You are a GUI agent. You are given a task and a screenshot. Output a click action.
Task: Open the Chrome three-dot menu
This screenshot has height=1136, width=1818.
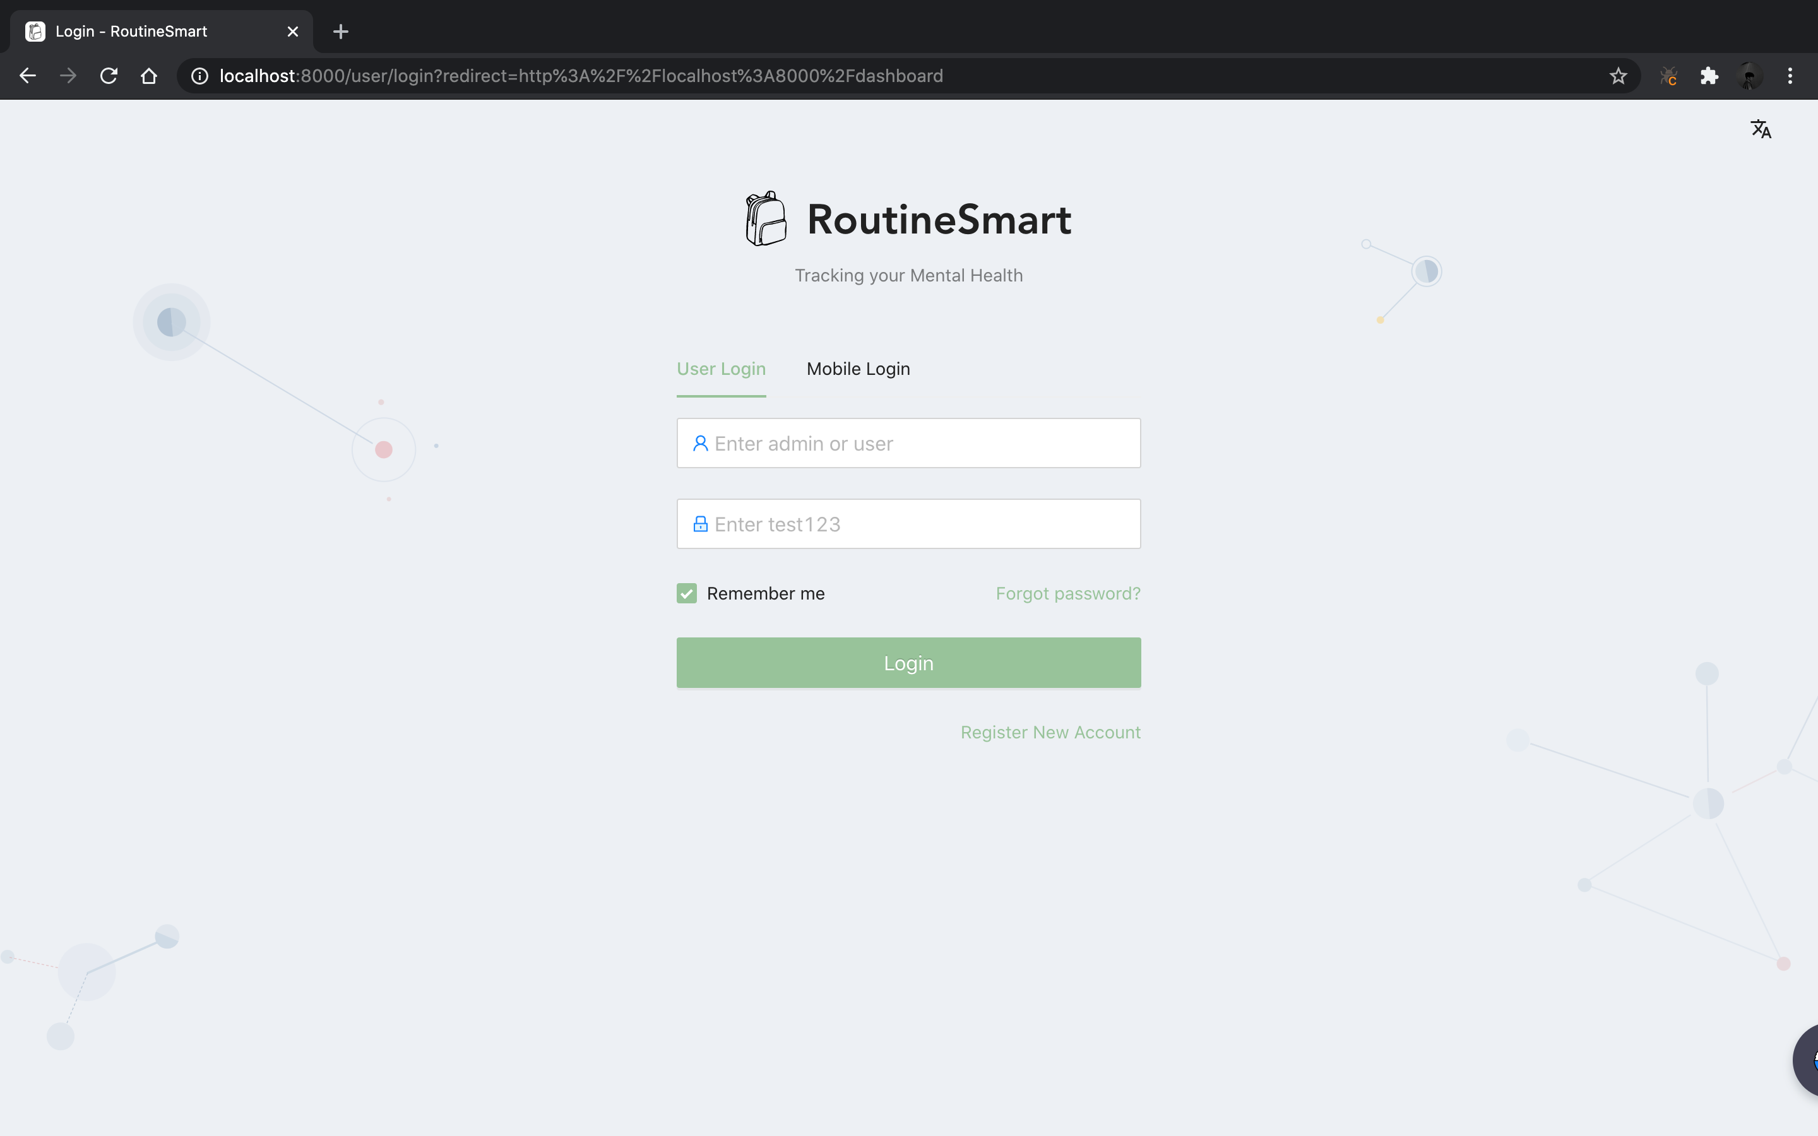coord(1790,76)
